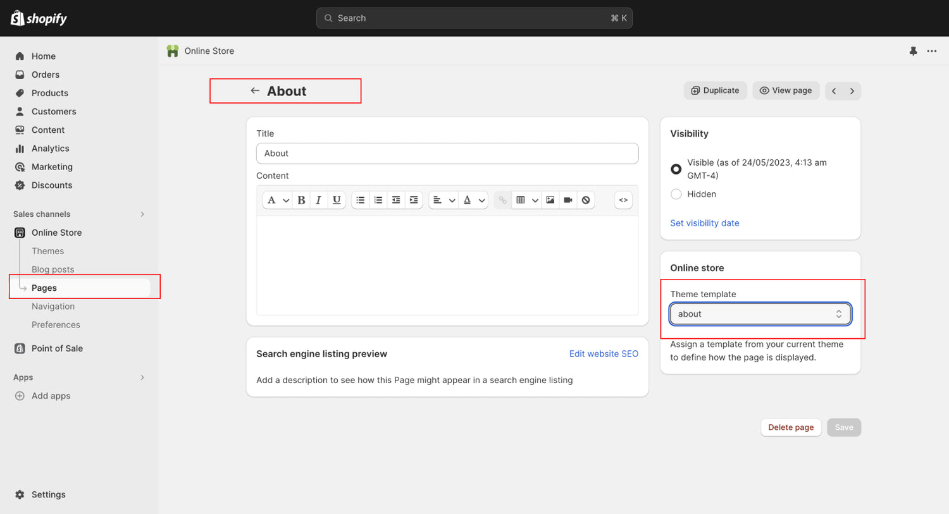Toggle bold formatting in content editor

(301, 200)
